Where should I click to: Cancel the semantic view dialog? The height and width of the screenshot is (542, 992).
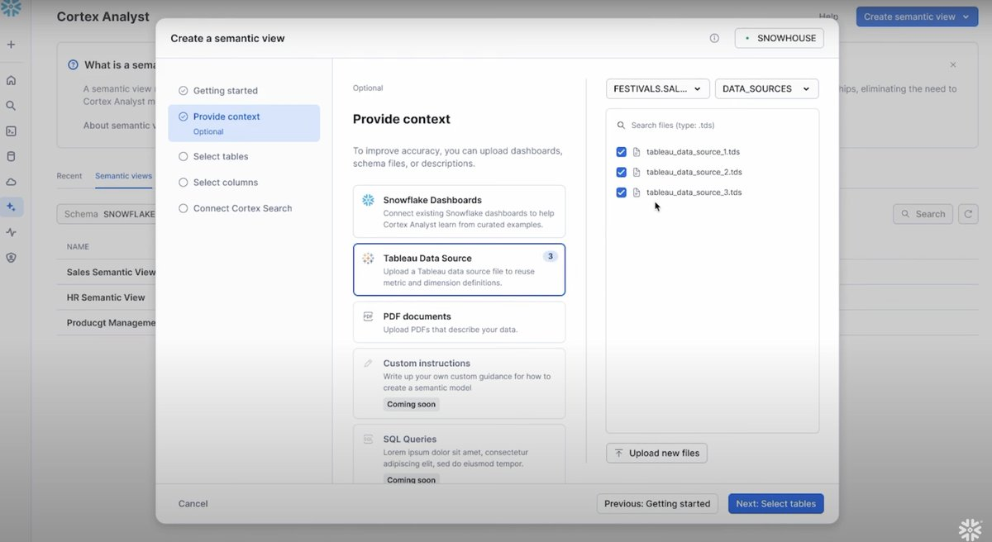[193, 503]
